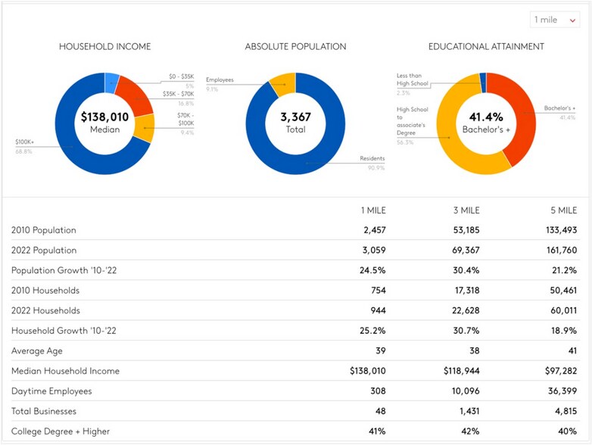The image size is (592, 445).
Task: Click the yellow Employees segment in population chart
Action: [x=281, y=82]
